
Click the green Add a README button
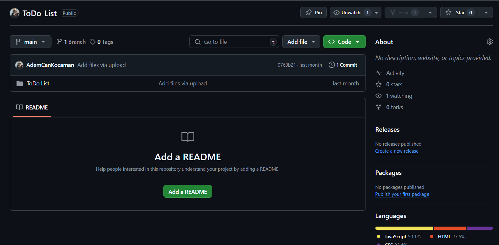(188, 192)
